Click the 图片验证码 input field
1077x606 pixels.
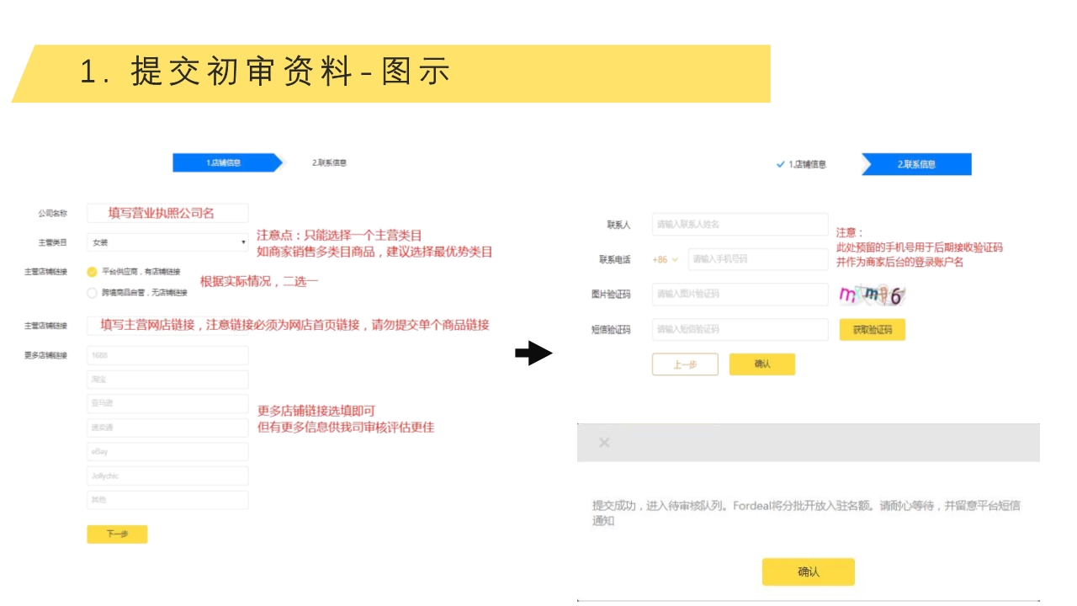tap(740, 295)
